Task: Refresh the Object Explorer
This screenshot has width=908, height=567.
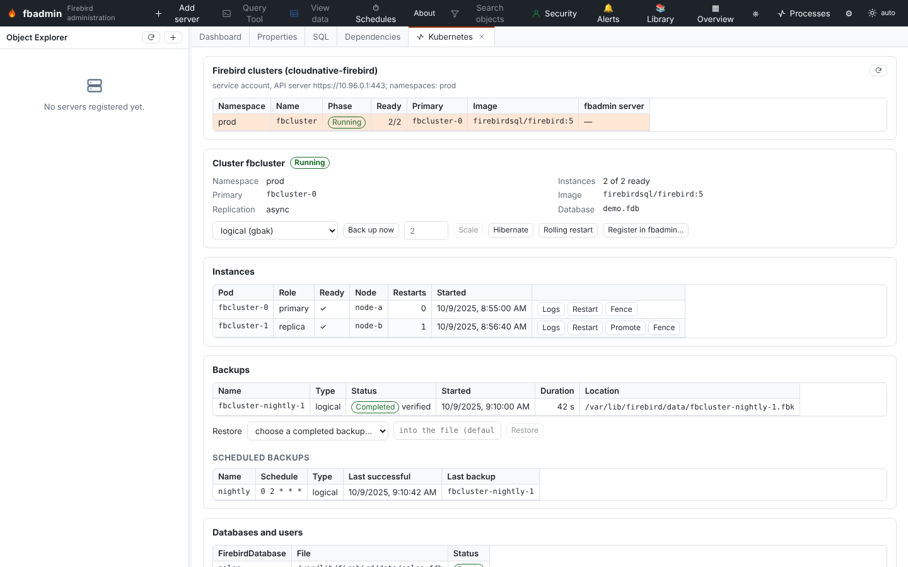Action: (x=151, y=37)
